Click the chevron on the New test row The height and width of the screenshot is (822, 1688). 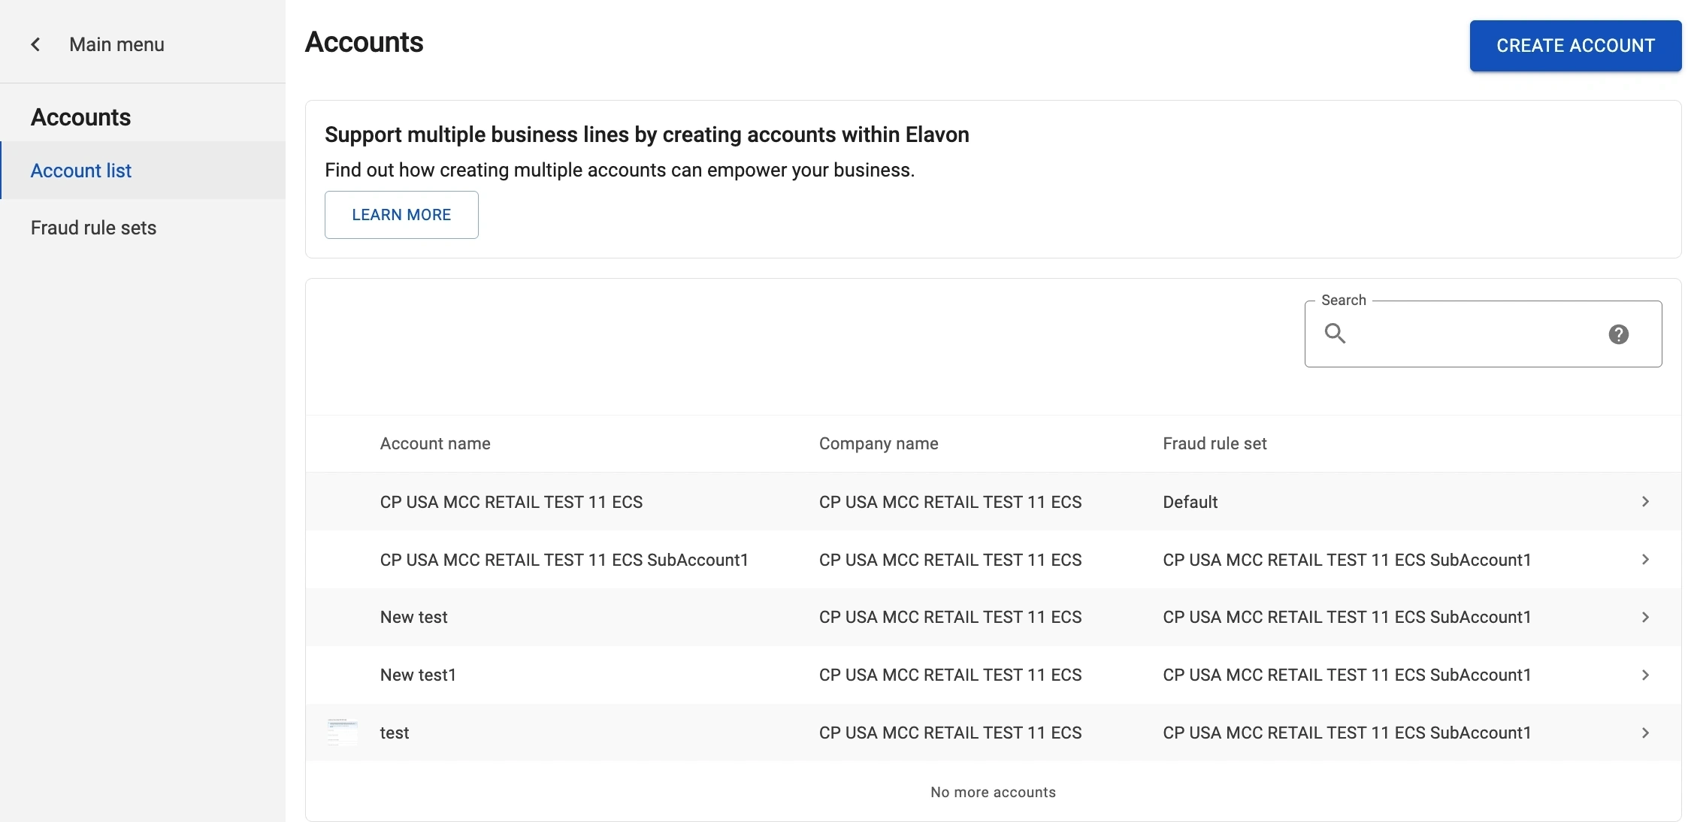coord(1645,618)
